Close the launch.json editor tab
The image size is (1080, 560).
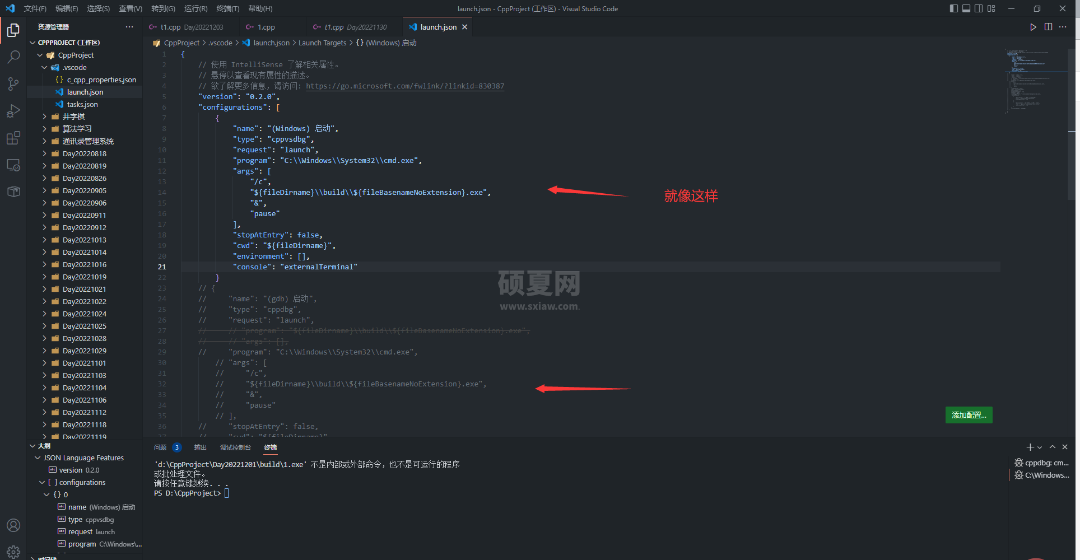[464, 27]
